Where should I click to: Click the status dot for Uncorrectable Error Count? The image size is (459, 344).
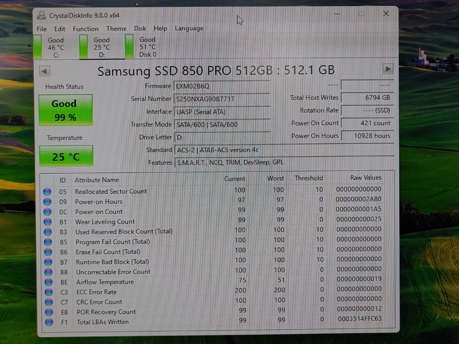(x=48, y=272)
